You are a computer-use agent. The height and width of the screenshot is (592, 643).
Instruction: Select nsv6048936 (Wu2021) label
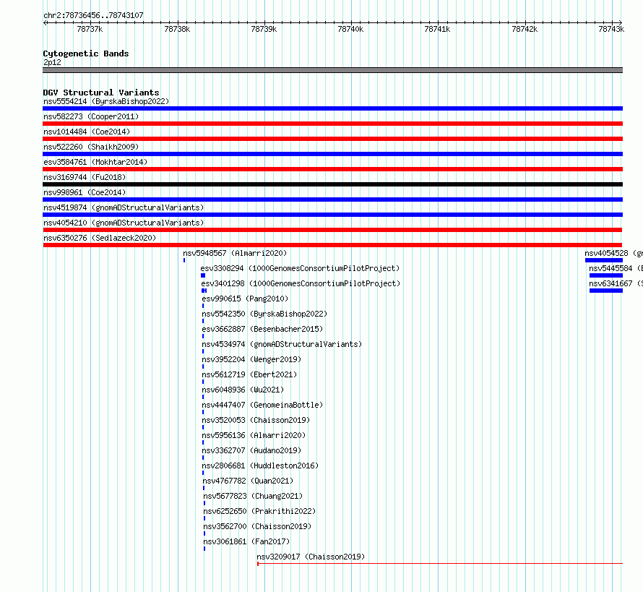pos(243,390)
